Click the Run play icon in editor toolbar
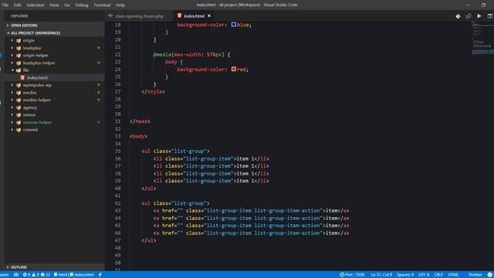 [479, 15]
